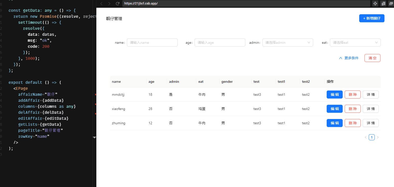Click the test1 column header
394x187 pixels.
[x=288, y=81]
